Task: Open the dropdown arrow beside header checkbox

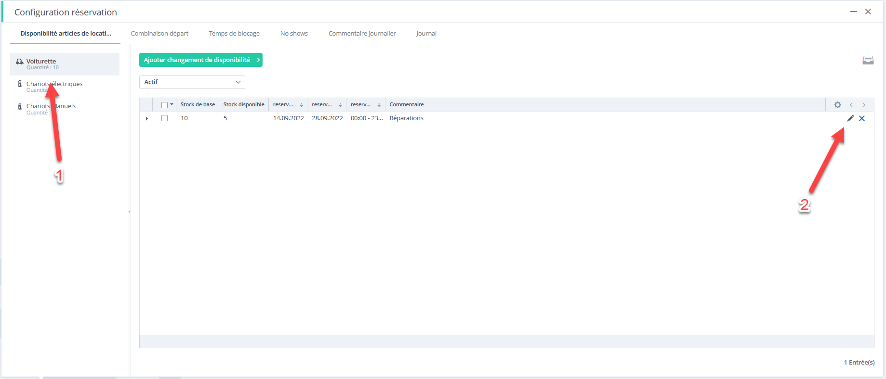Action: [172, 104]
